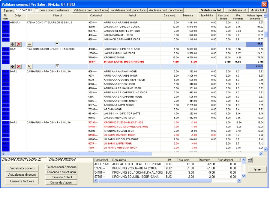Click the plus icon in ATENA3 summary row
Screen dimensions: 270x202
pos(13,44)
